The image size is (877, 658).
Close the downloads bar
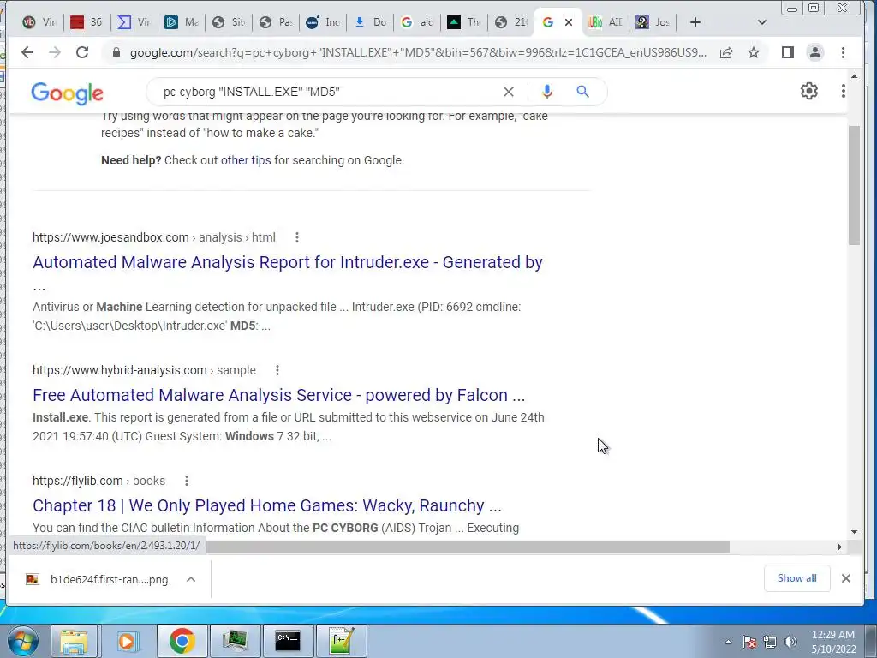(845, 578)
